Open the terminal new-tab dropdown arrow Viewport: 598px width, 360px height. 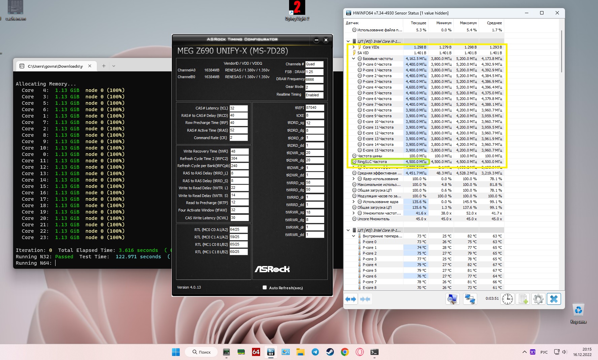point(114,66)
